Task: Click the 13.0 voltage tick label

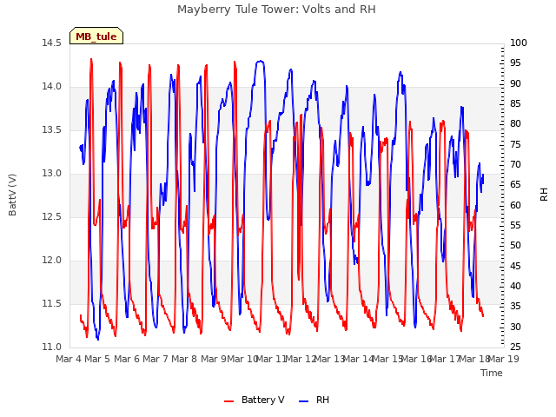Action: click(x=51, y=174)
